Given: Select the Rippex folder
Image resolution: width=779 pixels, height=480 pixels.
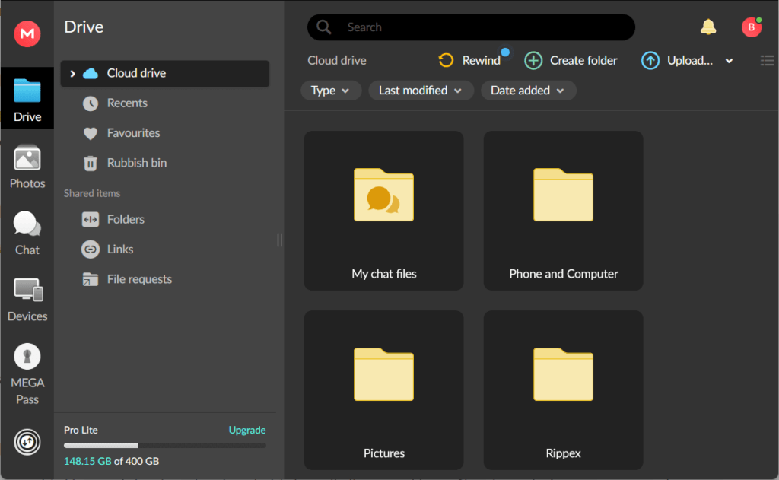Looking at the screenshot, I should pos(564,390).
